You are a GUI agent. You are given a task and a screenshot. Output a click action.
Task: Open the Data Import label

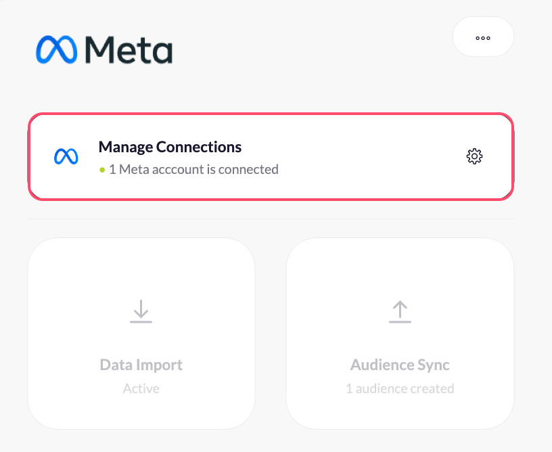[x=141, y=365]
